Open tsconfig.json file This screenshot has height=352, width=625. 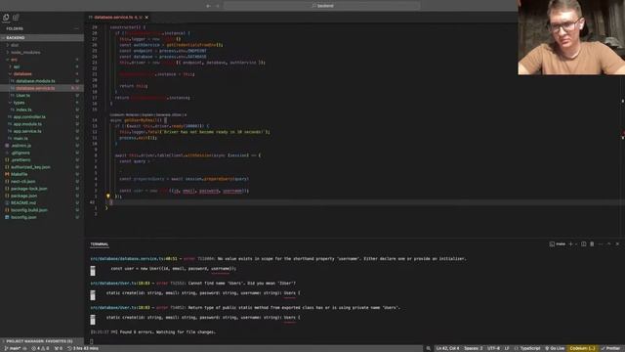pos(23,217)
